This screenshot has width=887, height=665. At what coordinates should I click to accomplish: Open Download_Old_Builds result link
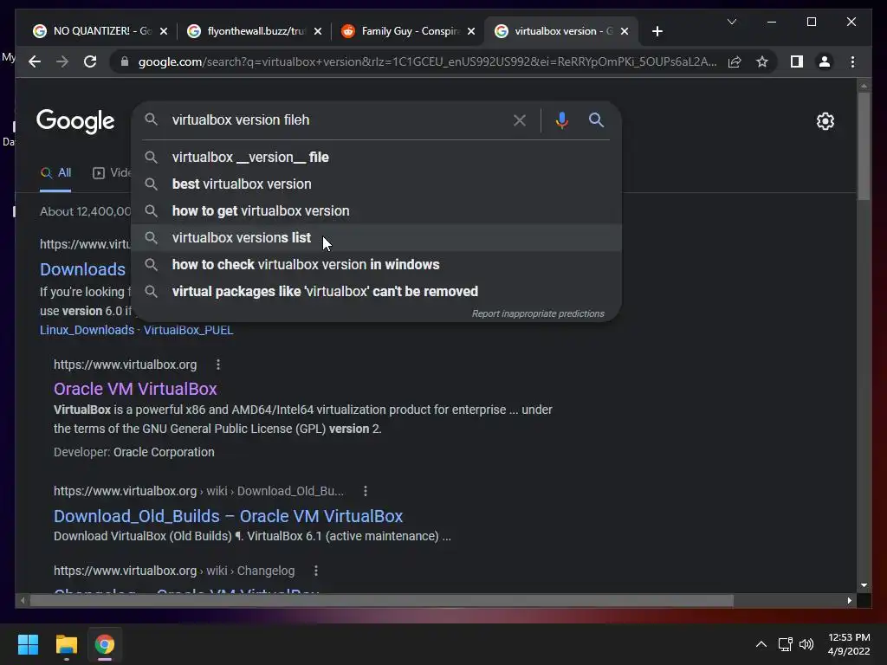(228, 516)
